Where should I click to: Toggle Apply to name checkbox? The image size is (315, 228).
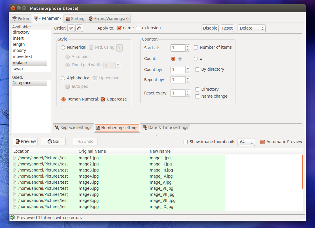tap(119, 28)
